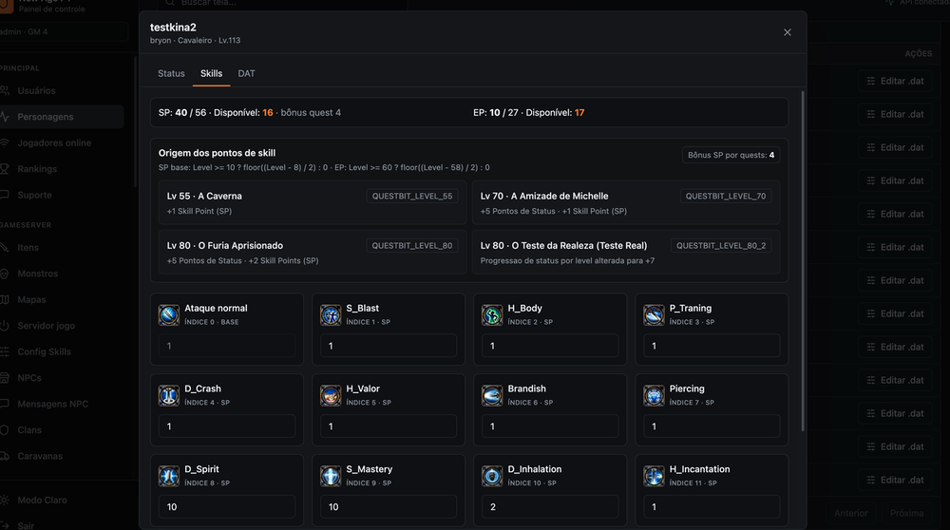
Task: Focus the H_Incantation level field
Action: 712,507
